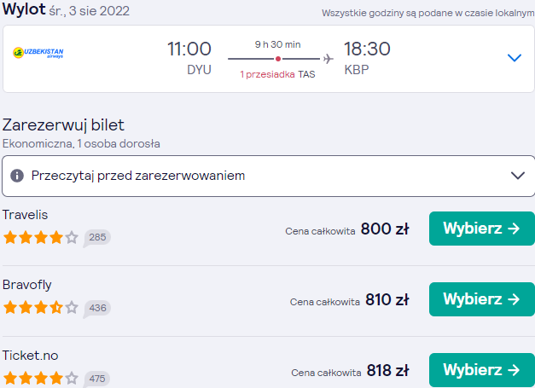This screenshot has width=535, height=388.
Task: Click the Bravofly provider name
Action: click(x=27, y=285)
